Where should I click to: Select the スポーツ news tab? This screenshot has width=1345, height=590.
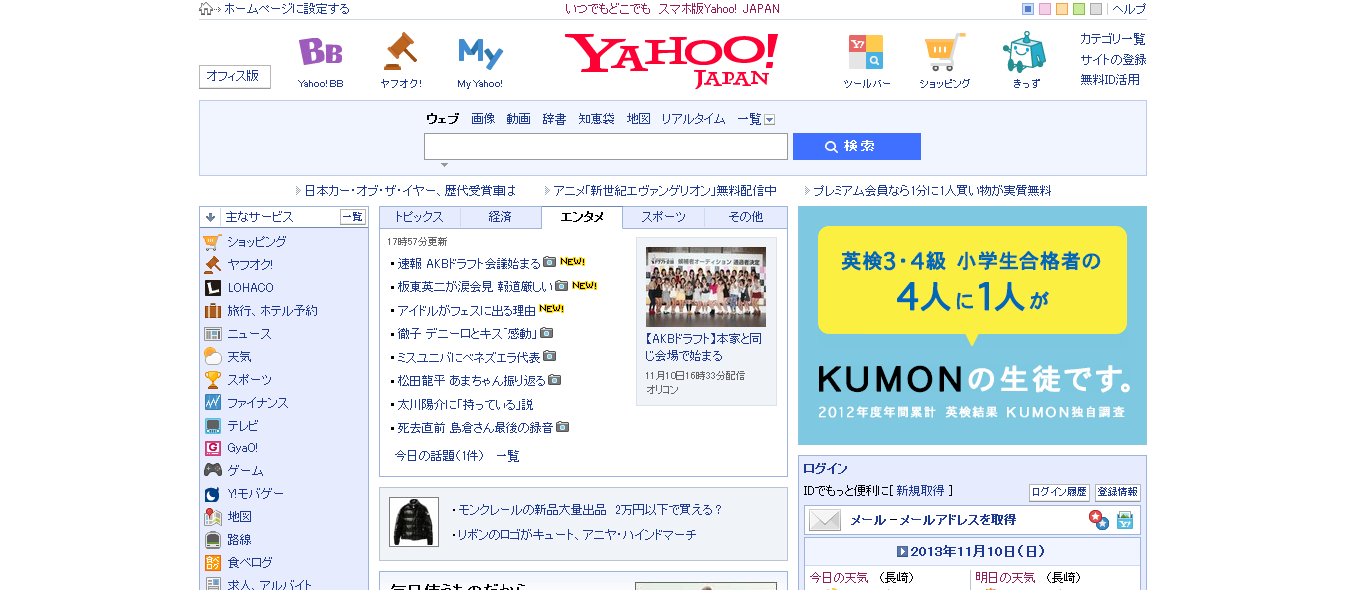pyautogui.click(x=664, y=217)
